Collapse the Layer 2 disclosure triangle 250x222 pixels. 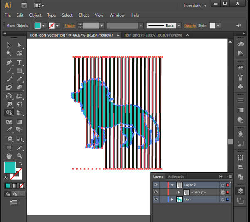pos(172,185)
